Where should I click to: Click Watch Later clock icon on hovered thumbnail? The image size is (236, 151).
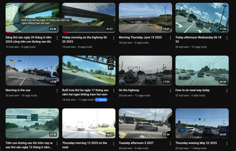point(111,60)
